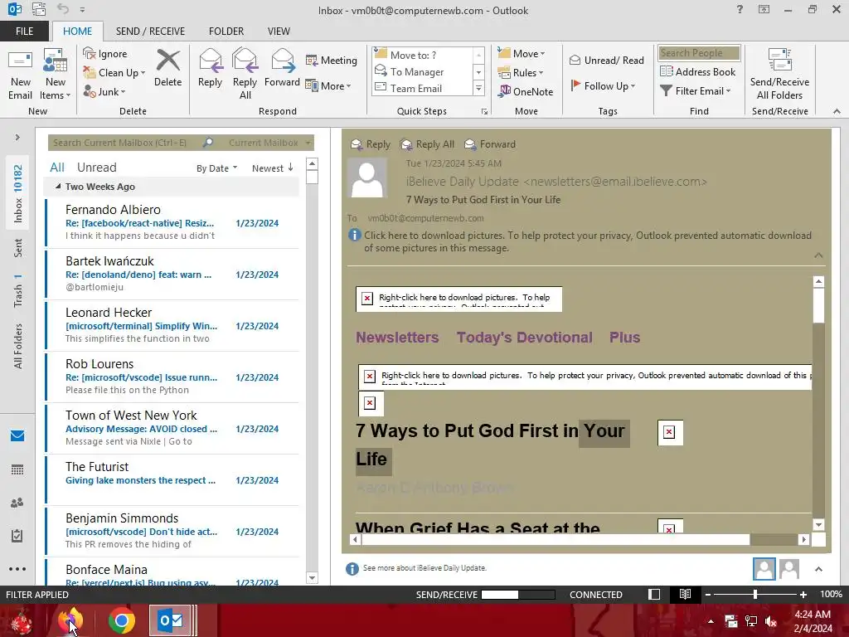Toggle Newest sort order
The width and height of the screenshot is (849, 637).
point(272,168)
